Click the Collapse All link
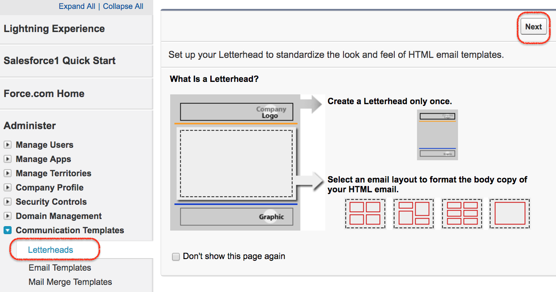This screenshot has width=556, height=292. pos(123,6)
